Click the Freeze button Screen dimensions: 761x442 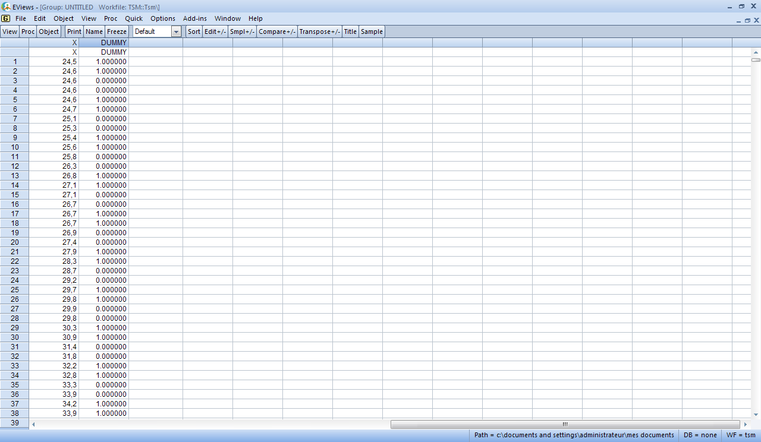(117, 31)
